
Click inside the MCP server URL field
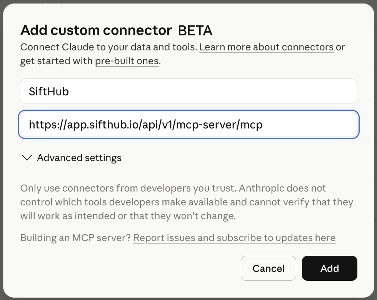coord(188,125)
